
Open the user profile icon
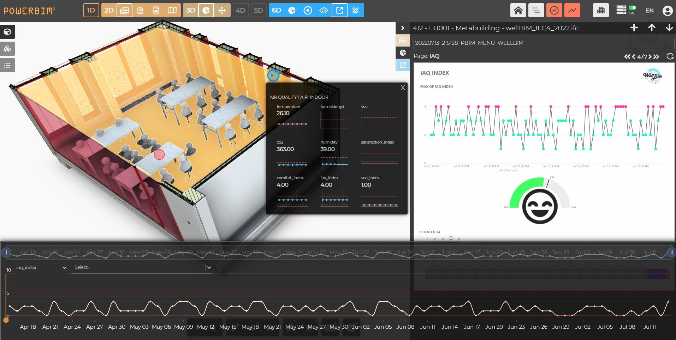coord(668,10)
